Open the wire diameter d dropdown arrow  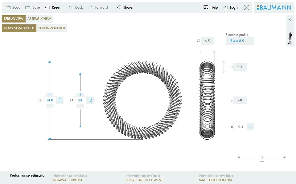(x=250, y=127)
